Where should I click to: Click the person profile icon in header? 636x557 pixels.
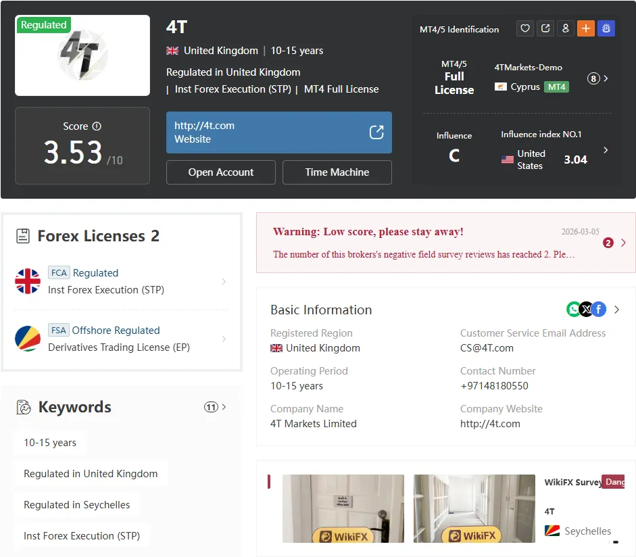[x=566, y=28]
